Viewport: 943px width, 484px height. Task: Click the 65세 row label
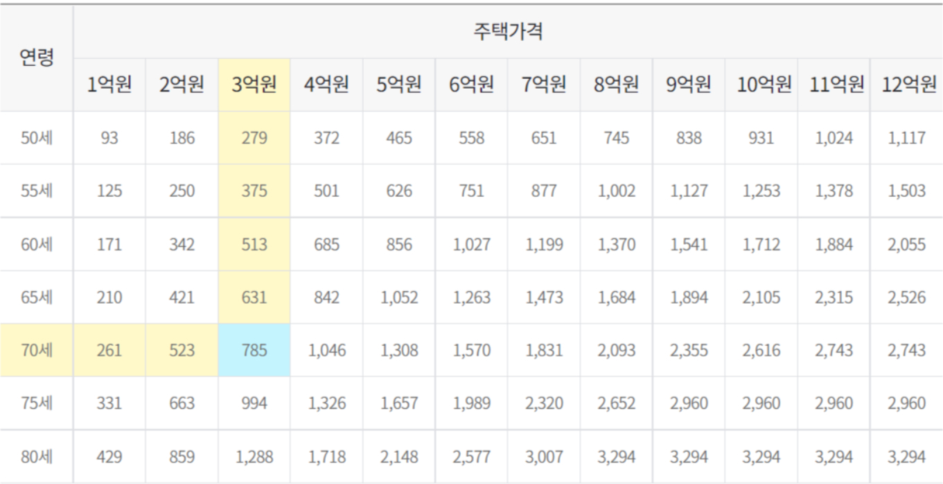point(37,297)
